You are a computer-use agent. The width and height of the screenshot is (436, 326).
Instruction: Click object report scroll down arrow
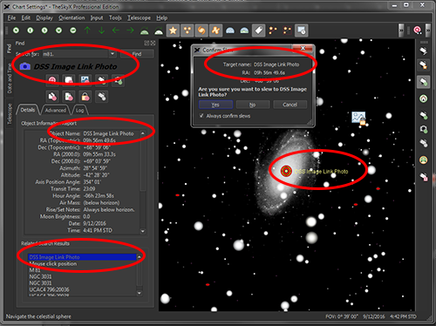[x=143, y=231]
